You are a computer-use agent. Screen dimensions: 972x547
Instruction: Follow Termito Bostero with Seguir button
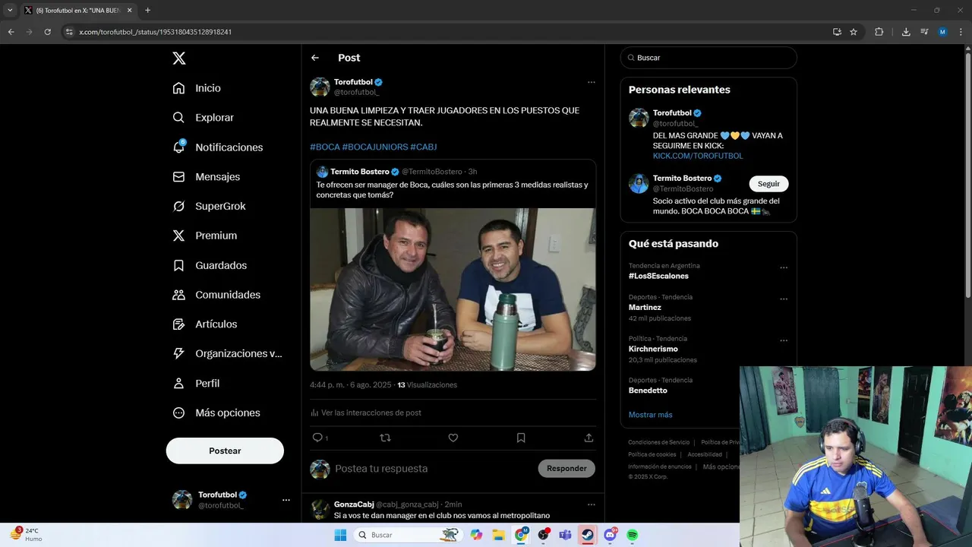(768, 184)
